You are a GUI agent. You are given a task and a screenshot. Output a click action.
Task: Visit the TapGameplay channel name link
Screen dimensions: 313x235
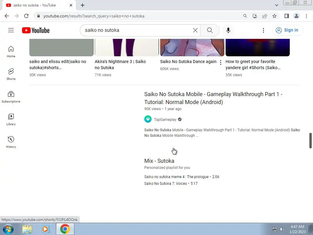(165, 120)
